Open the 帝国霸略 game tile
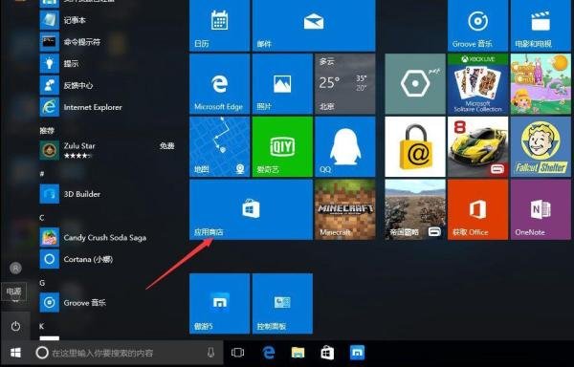574x367 pixels. [x=415, y=209]
